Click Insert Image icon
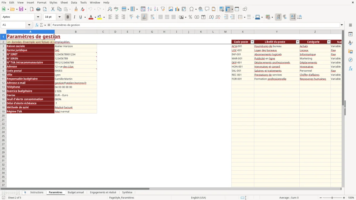The width and height of the screenshot is (356, 200). [171, 9]
